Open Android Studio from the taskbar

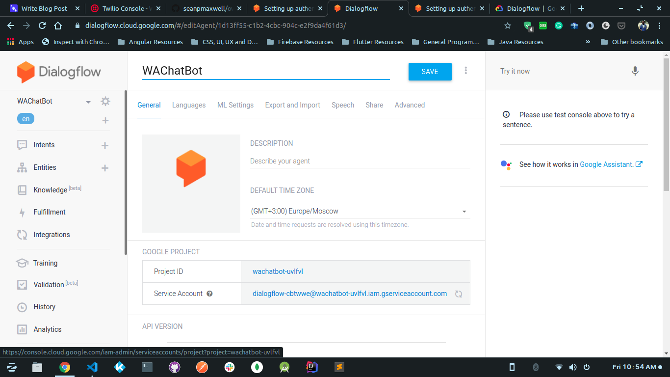point(284,367)
